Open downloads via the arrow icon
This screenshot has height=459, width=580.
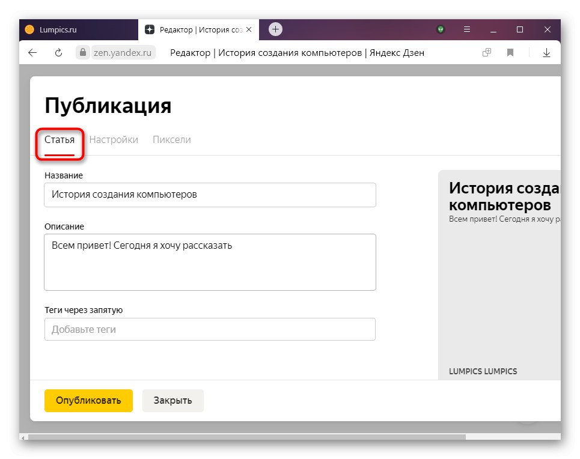[546, 52]
